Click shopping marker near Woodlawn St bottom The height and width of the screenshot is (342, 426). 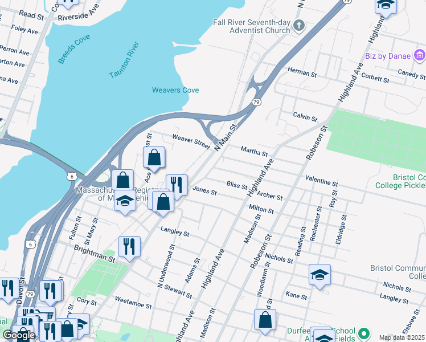pyautogui.click(x=265, y=321)
